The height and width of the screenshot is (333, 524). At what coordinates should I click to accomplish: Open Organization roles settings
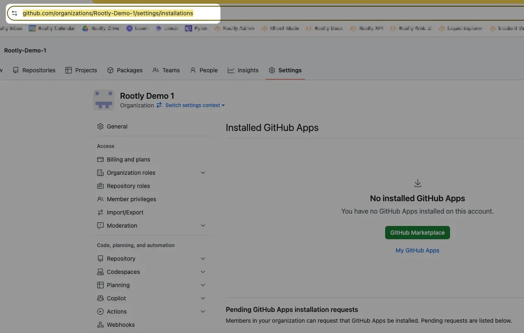tap(151, 173)
